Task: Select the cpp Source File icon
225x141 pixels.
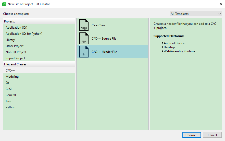Action: pyautogui.click(x=84, y=38)
